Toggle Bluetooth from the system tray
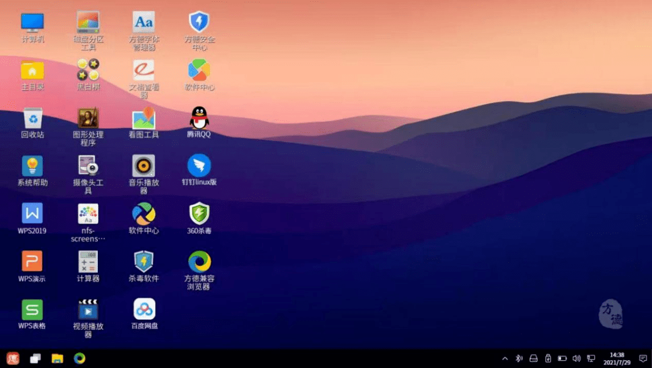 tap(519, 358)
